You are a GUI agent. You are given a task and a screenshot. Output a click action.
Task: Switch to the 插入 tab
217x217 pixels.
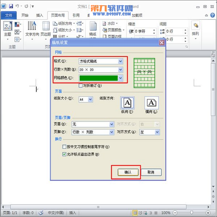tap(39, 15)
